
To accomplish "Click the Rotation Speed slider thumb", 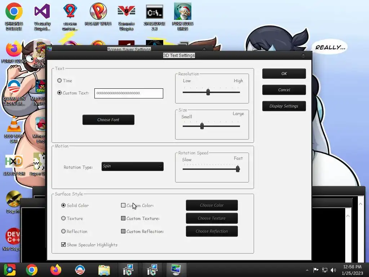I will pyautogui.click(x=238, y=169).
